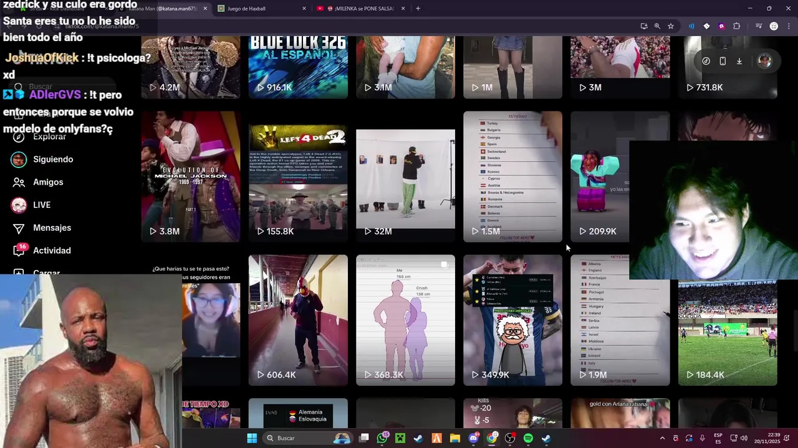Screen dimensions: 798x448
Task: Open the Chrome three-dot menu
Action: [789, 26]
